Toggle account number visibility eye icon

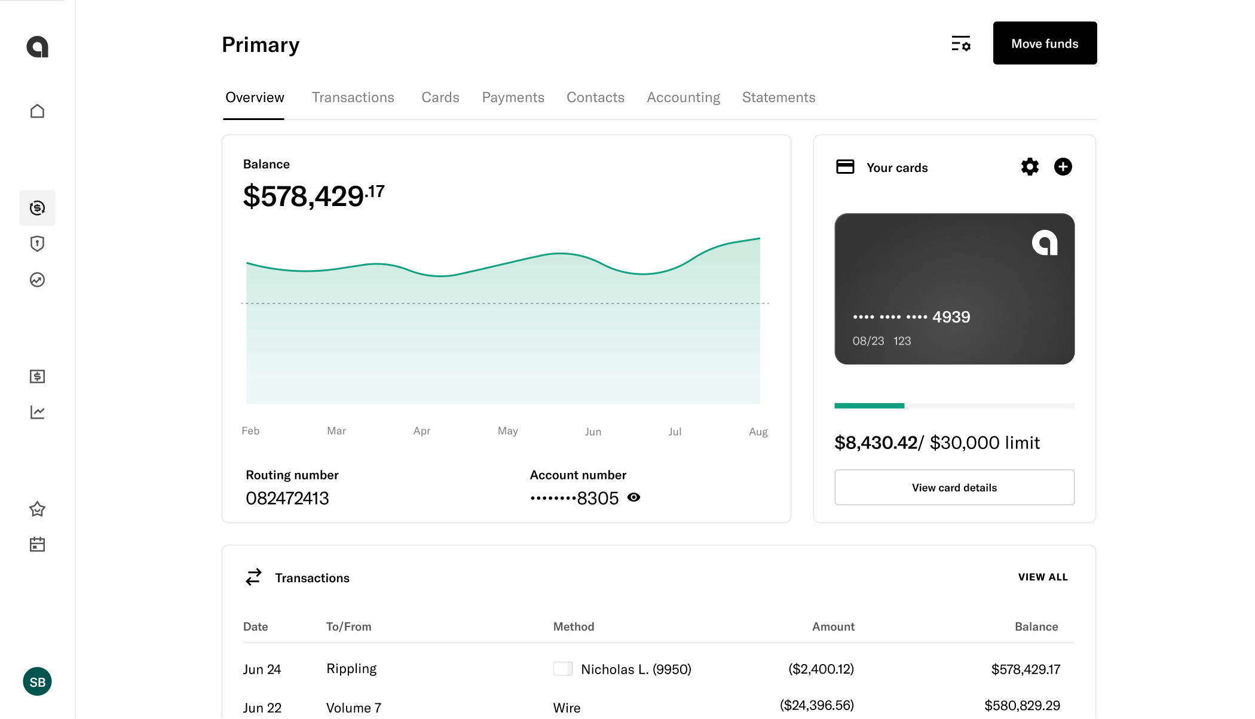point(635,497)
